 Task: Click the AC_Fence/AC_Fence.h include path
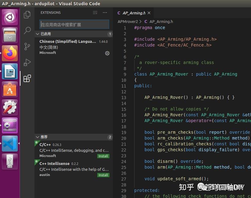pos(184,45)
